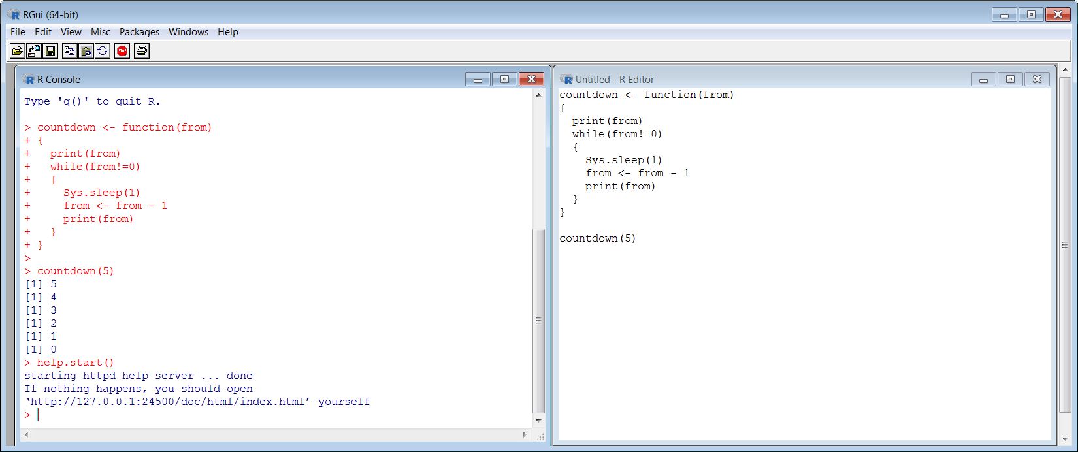This screenshot has width=1078, height=452.
Task: Click the R Console command prompt line
Action: point(196,415)
